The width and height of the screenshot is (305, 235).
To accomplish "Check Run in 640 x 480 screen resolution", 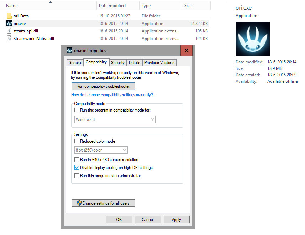I will point(77,160).
